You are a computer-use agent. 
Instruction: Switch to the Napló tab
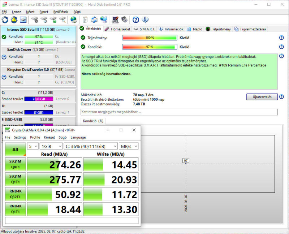[195, 29]
